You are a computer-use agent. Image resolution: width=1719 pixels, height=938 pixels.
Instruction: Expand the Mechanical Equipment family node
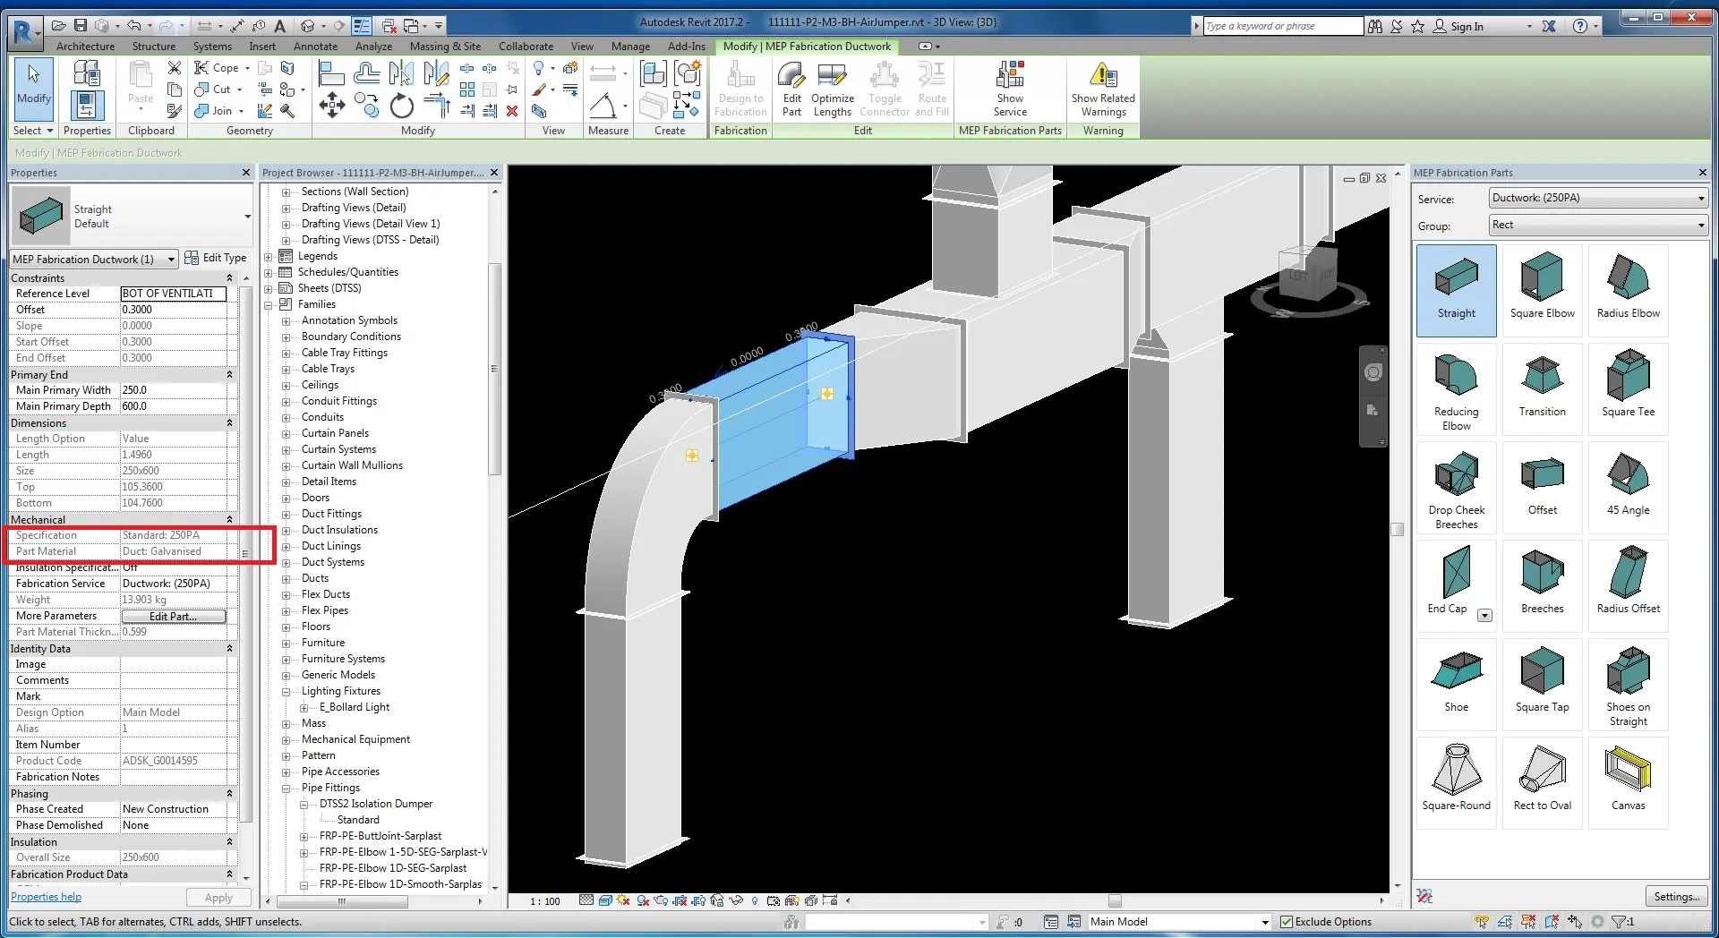coord(286,740)
